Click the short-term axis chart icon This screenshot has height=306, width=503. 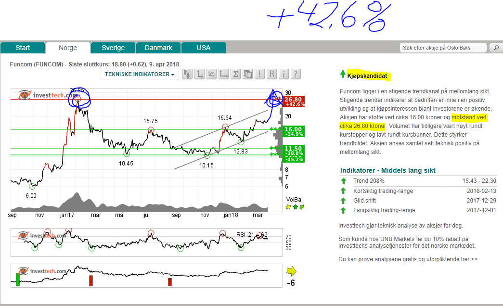pyautogui.click(x=199, y=74)
